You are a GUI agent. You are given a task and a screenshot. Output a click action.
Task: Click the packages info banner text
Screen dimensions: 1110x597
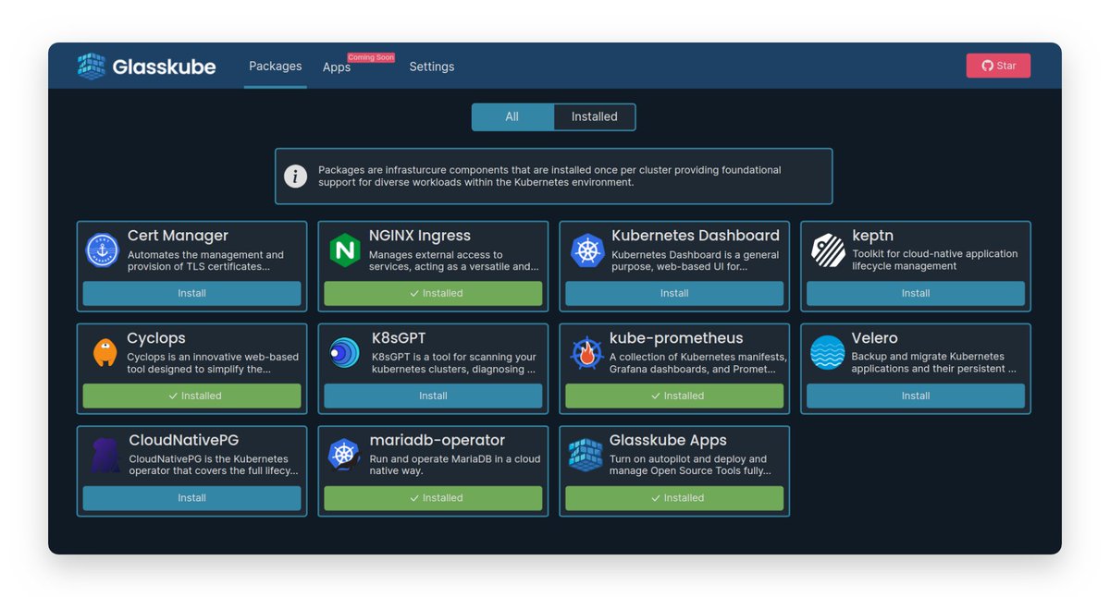(x=549, y=177)
